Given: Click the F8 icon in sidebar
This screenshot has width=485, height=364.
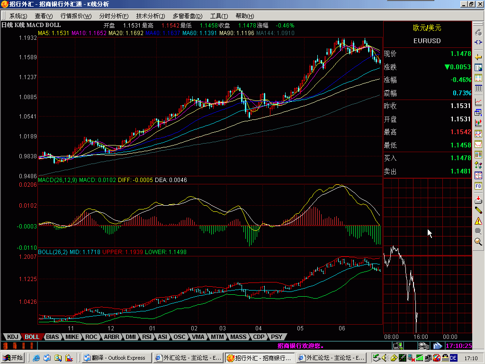Looking at the screenshot, I should point(478,186).
